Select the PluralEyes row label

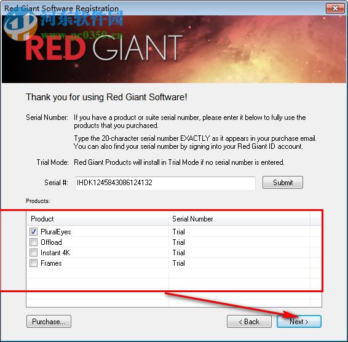[x=56, y=232]
